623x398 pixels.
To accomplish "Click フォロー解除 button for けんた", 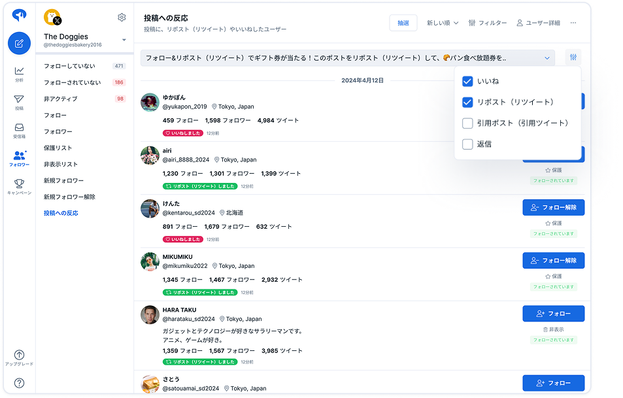I will [x=553, y=207].
